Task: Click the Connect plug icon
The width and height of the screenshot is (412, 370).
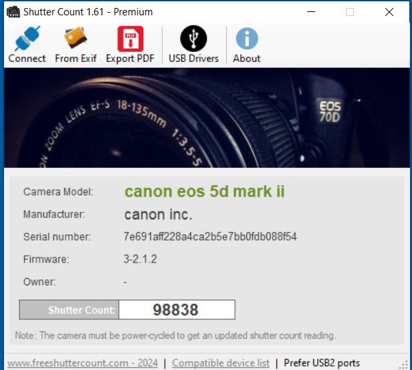Action: coord(27,39)
